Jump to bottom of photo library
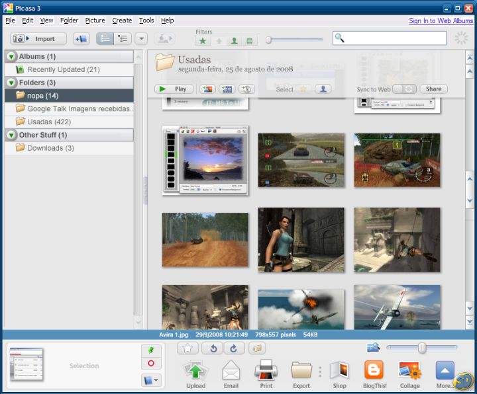This screenshot has width=477, height=394. pyautogui.click(x=470, y=321)
